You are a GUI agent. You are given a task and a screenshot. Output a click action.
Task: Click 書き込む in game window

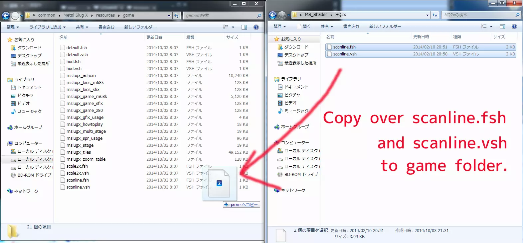pos(106,27)
